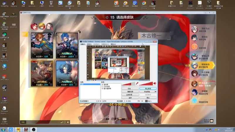
Task: Open the Tencent QQ penguin desktop shortcut
Action: coord(98,4)
